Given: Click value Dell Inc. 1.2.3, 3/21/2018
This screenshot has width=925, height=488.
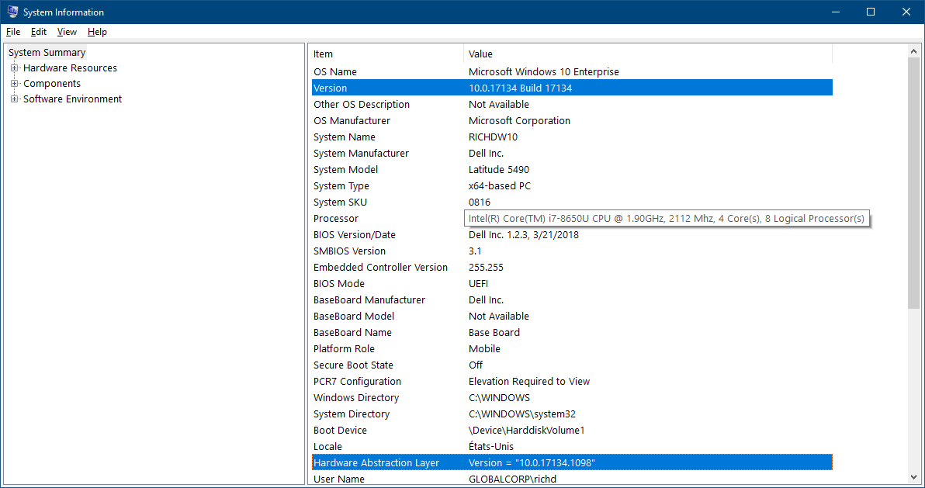Looking at the screenshot, I should pos(524,235).
